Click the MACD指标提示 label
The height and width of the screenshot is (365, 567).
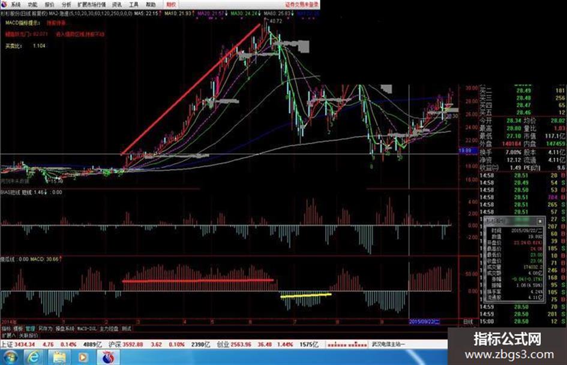pyautogui.click(x=23, y=23)
